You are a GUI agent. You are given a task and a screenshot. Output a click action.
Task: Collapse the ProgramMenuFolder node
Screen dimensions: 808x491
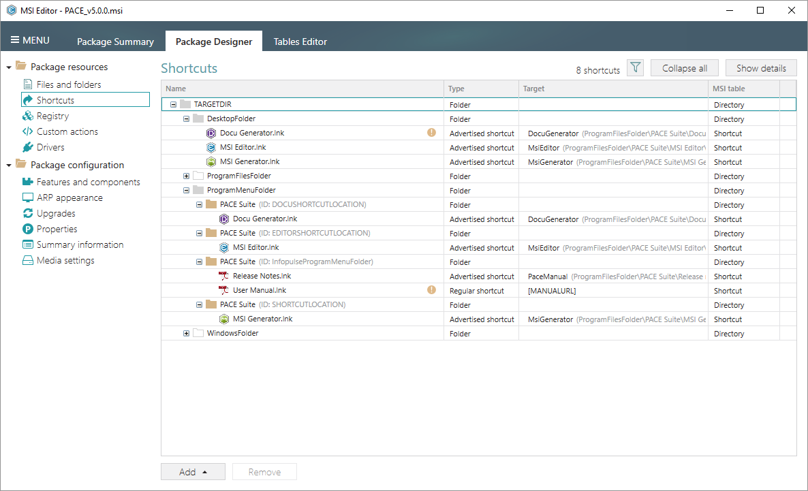point(186,191)
